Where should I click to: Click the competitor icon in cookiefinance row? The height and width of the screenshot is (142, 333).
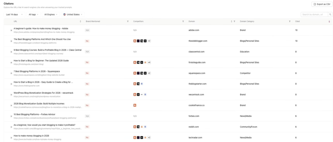tap(135, 105)
